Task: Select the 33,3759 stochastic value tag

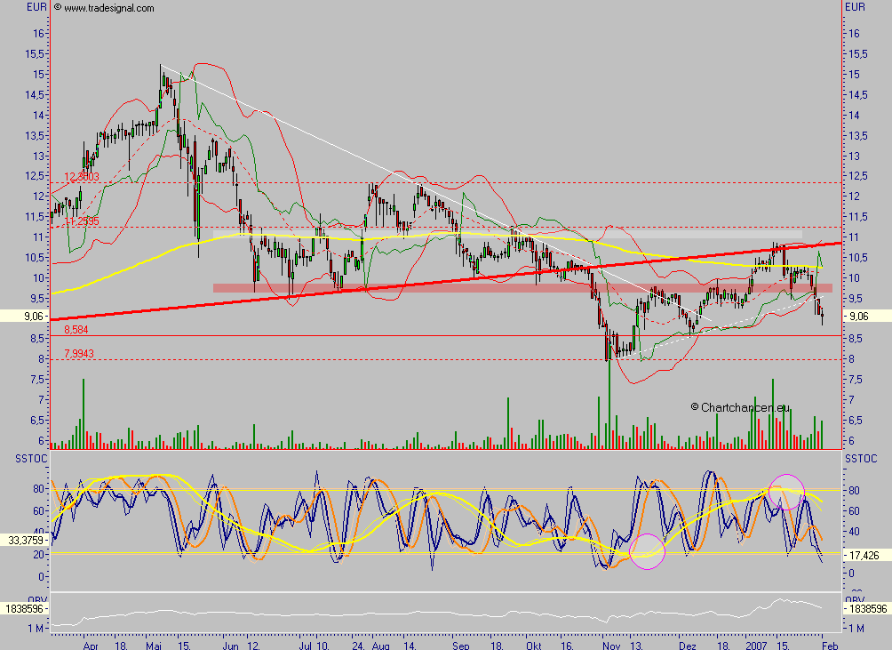Action: pyautogui.click(x=25, y=540)
